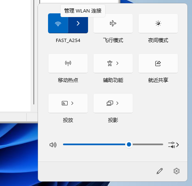The width and height of the screenshot is (192, 186).
Task: Click the background window's vertical scrollbar
Action: tap(34, 52)
